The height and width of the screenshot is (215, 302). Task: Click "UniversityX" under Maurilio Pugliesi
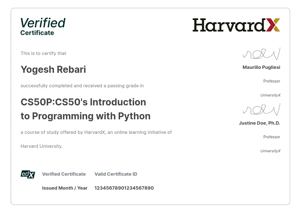click(270, 95)
